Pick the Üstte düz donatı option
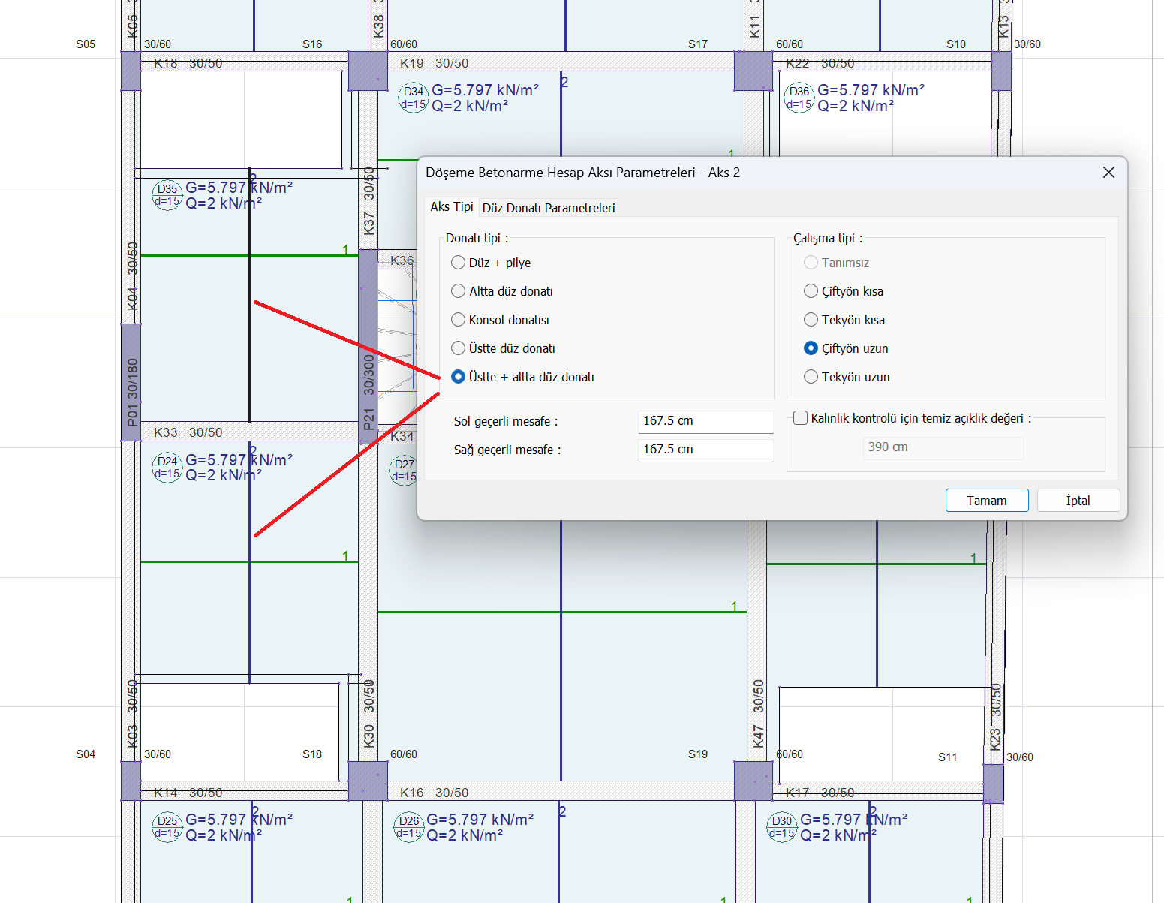Viewport: 1164px width, 903px height. tap(458, 348)
